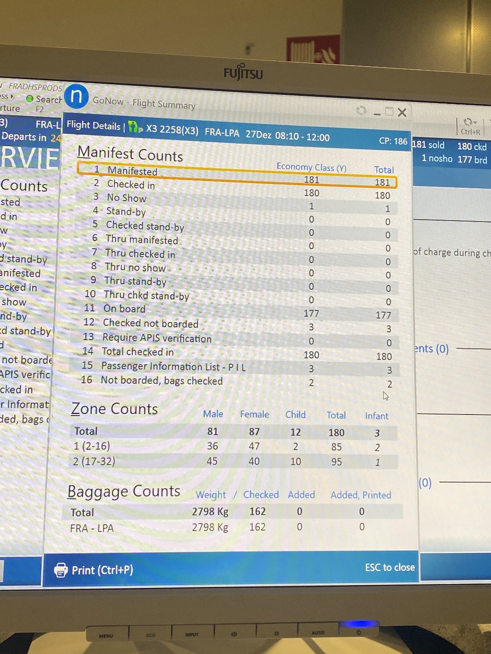Maximize the Flight Summary window

point(389,112)
